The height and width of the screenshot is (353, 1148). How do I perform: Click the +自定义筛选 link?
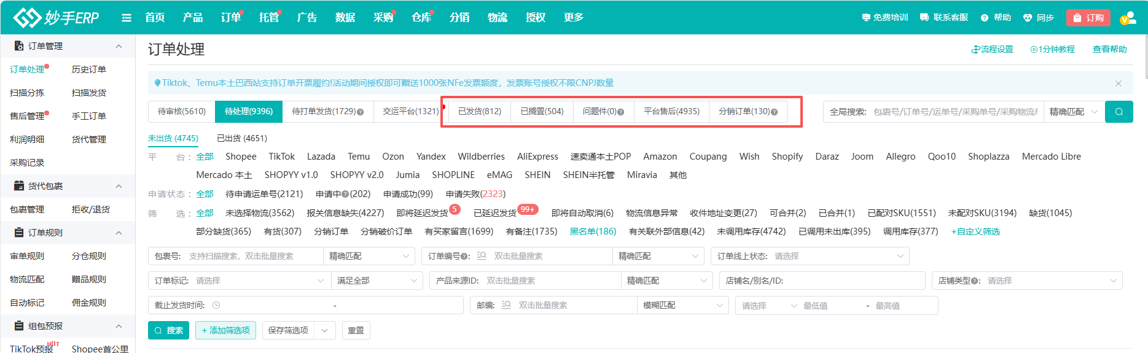975,232
